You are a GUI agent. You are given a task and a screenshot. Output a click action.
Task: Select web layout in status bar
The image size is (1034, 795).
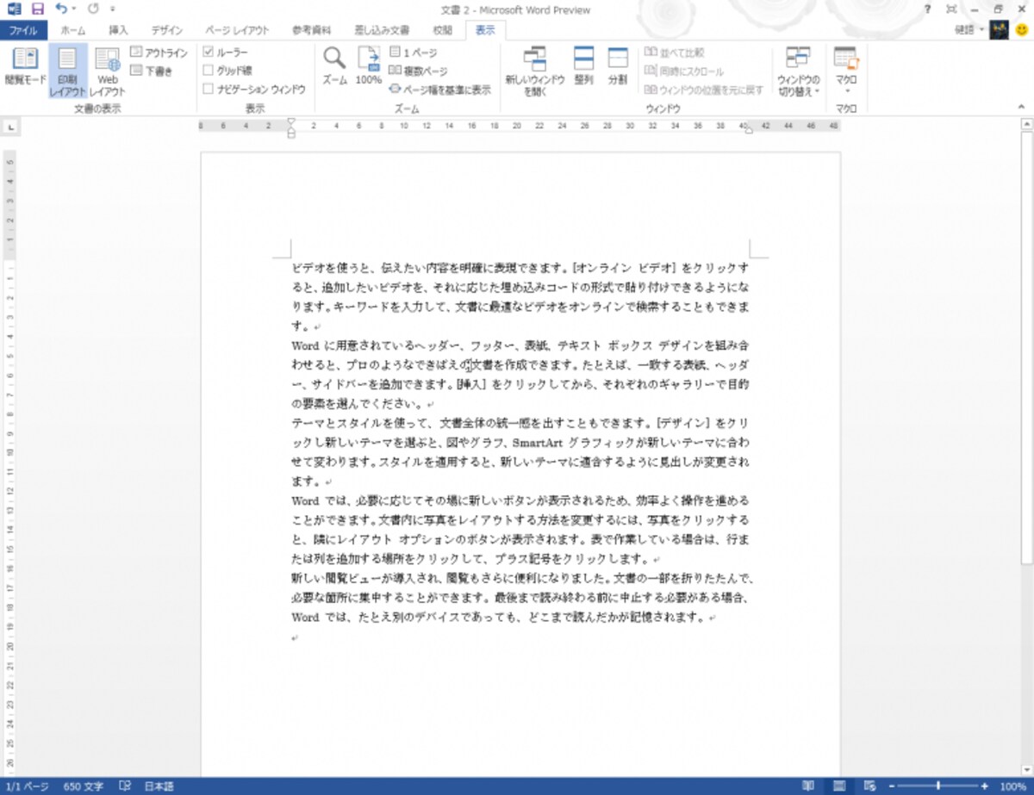click(x=869, y=786)
